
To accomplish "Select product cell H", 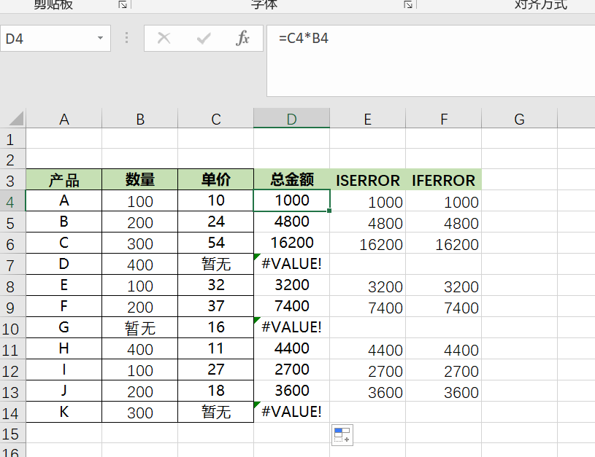I will click(x=64, y=348).
